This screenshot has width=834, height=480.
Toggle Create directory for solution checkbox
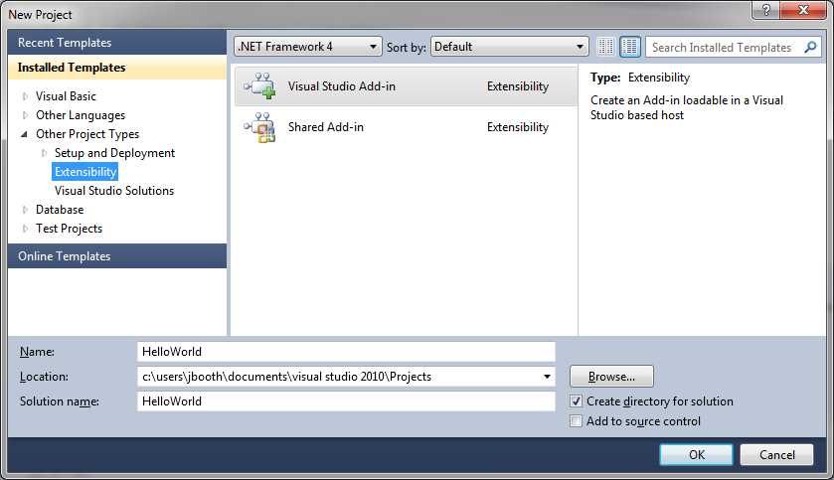(x=576, y=401)
